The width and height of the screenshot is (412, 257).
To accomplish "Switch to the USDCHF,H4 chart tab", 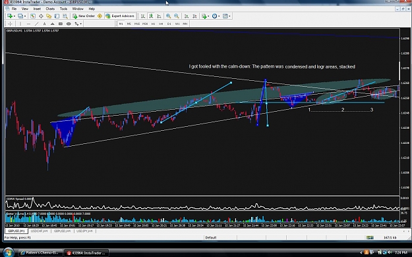I will 40,231.
